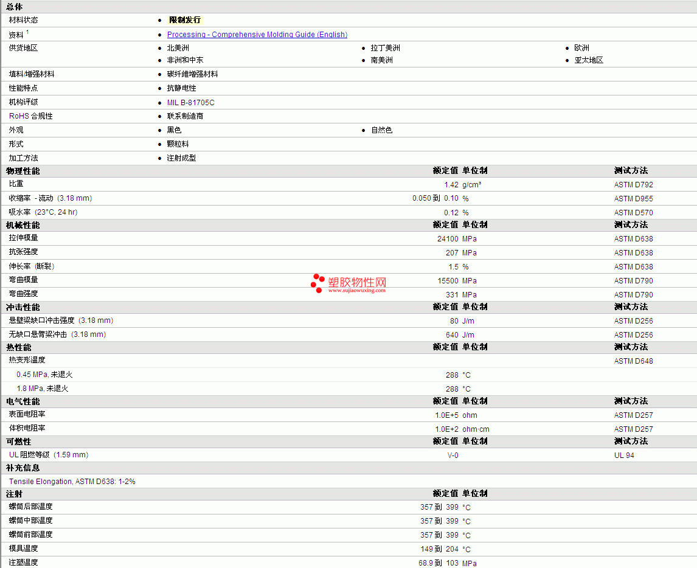697x568 pixels.
Task: Click 联系制造商 in the RoHS row
Action: [x=185, y=116]
